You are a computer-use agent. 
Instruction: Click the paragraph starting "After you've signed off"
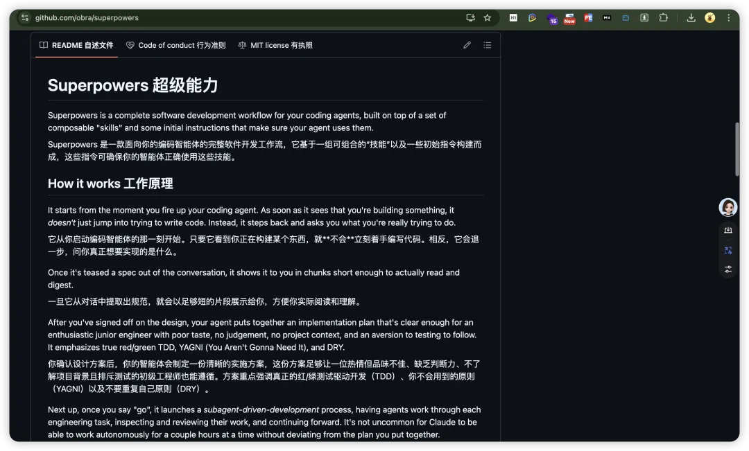pyautogui.click(x=262, y=335)
